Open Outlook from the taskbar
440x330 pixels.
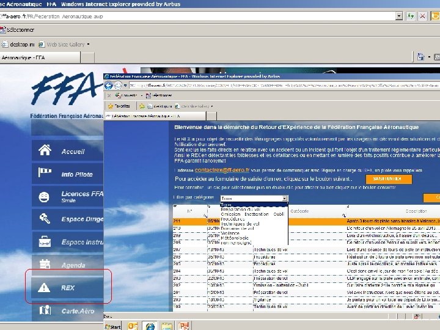133,326
